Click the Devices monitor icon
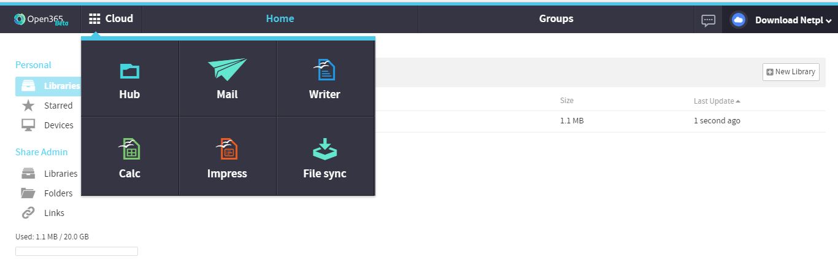Image resolution: width=838 pixels, height=259 pixels. pos(28,125)
